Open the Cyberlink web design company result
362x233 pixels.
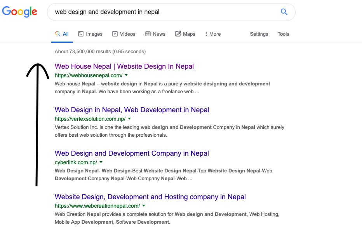[132, 153]
